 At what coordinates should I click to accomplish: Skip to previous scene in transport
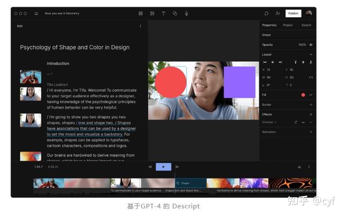tap(150, 167)
